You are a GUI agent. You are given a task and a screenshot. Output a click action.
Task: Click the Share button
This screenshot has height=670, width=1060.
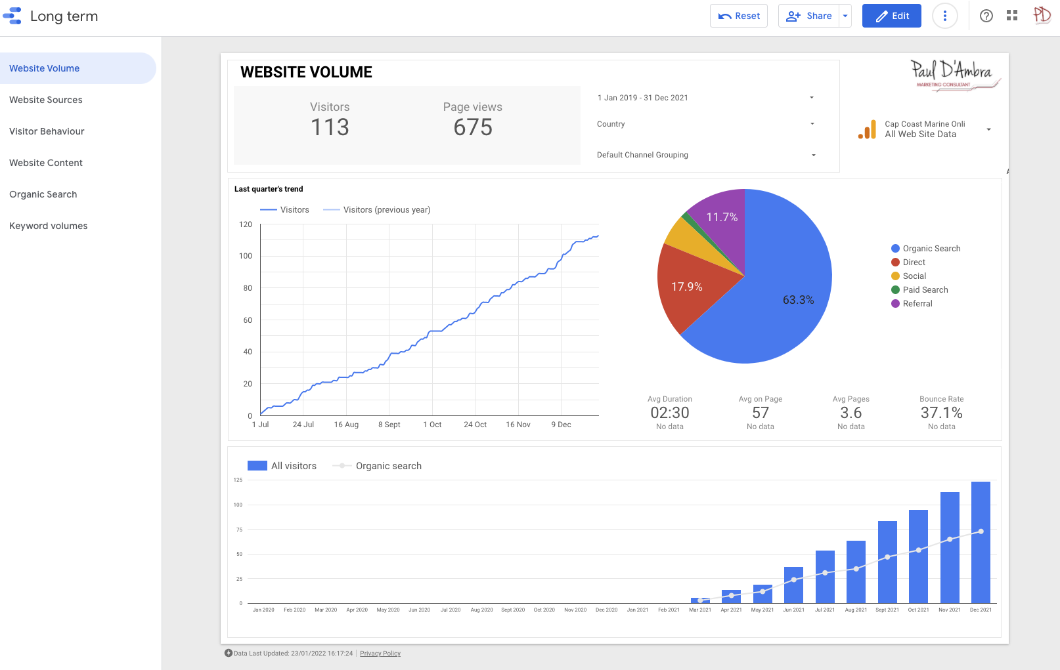tap(809, 16)
